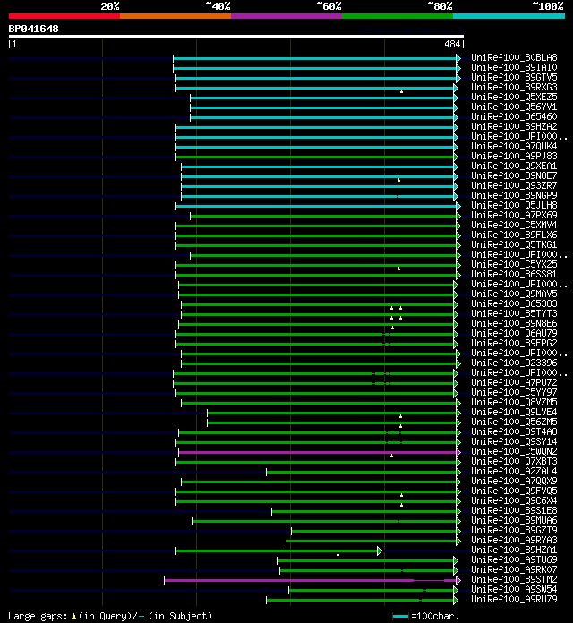
Task: Open hit UniRef100_A7PX69
Action: tap(514, 216)
